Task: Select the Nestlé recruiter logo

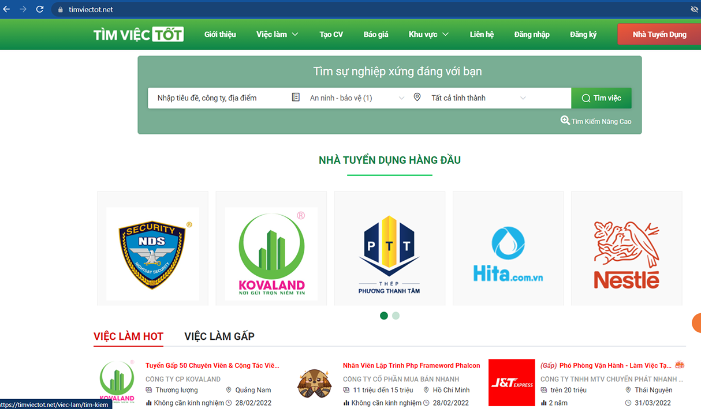Action: click(x=626, y=254)
